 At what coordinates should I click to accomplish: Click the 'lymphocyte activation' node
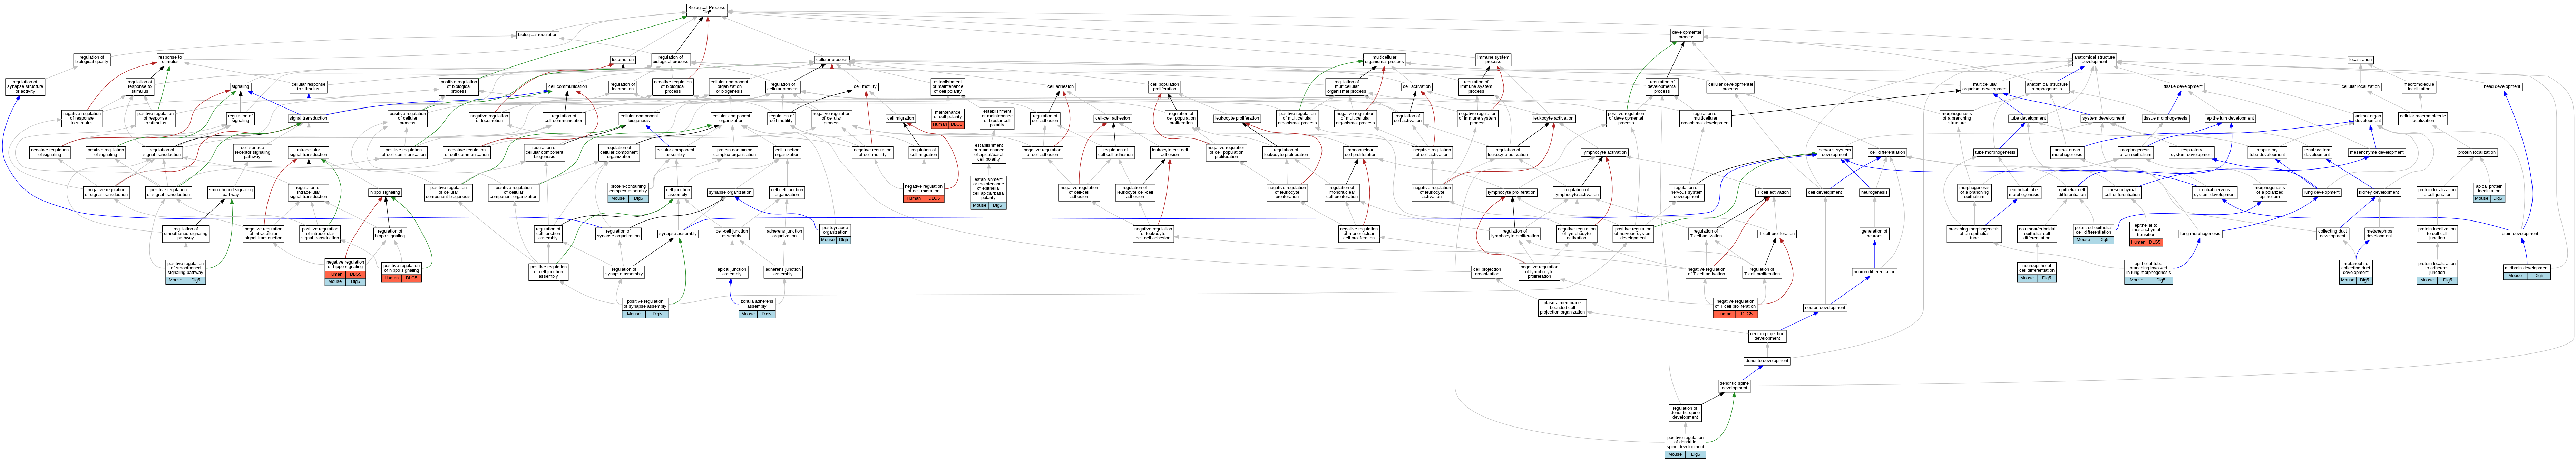(x=1605, y=153)
